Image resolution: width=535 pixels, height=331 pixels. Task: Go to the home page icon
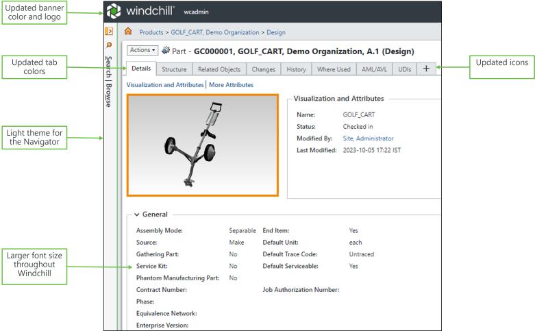(x=128, y=32)
